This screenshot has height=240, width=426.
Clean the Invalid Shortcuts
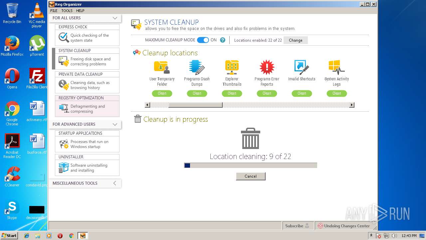(302, 93)
